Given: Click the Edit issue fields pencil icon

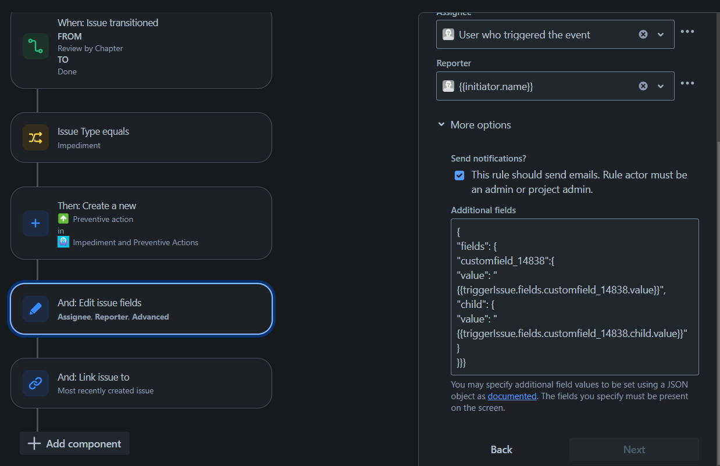Looking at the screenshot, I should click(35, 309).
